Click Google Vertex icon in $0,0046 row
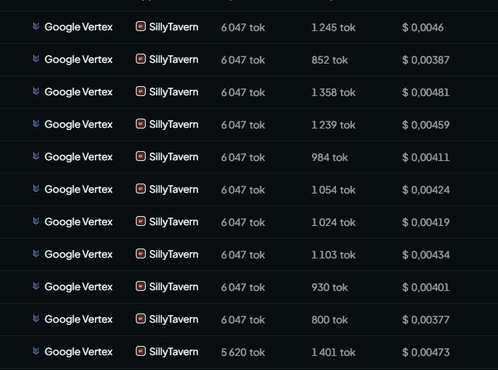Screen dimensions: 498x370 (36, 26)
